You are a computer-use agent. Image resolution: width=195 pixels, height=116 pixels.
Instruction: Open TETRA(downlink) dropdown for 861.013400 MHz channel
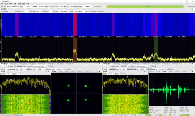tap(39, 66)
